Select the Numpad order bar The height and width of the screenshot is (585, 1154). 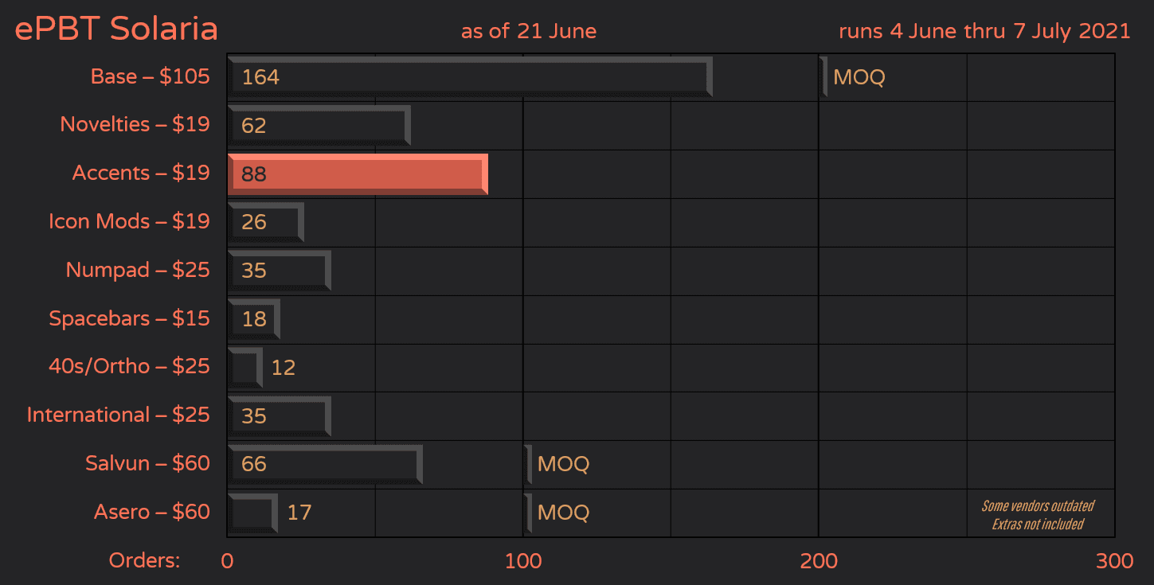coord(277,271)
